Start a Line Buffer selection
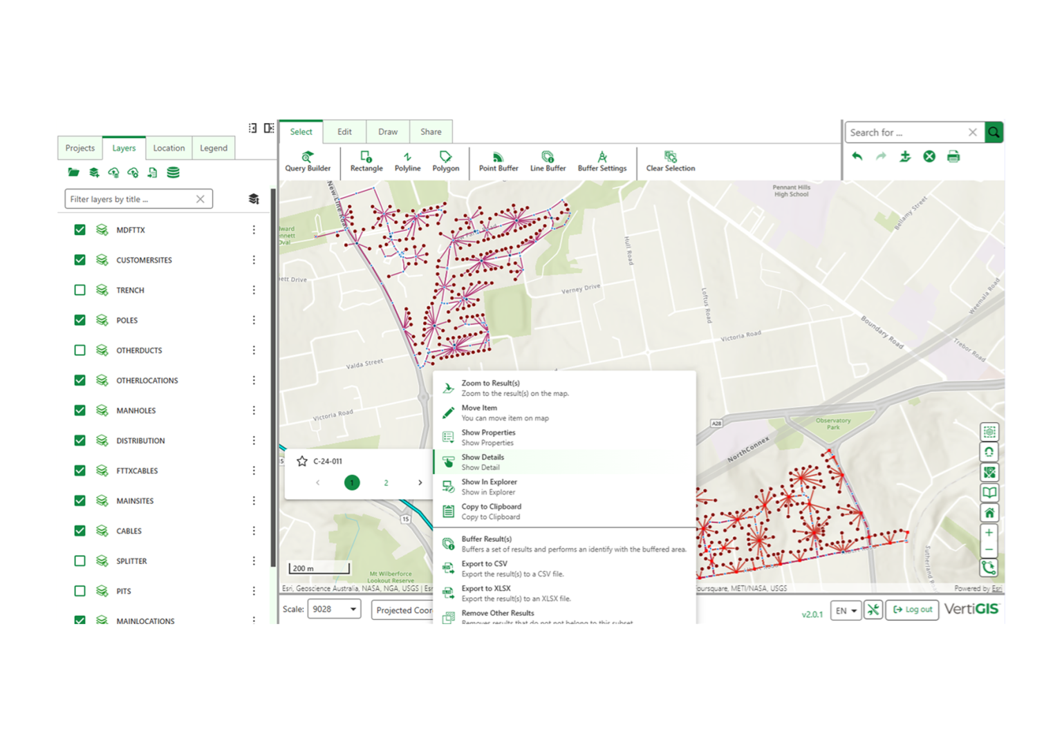The width and height of the screenshot is (1062, 743). pos(548,161)
